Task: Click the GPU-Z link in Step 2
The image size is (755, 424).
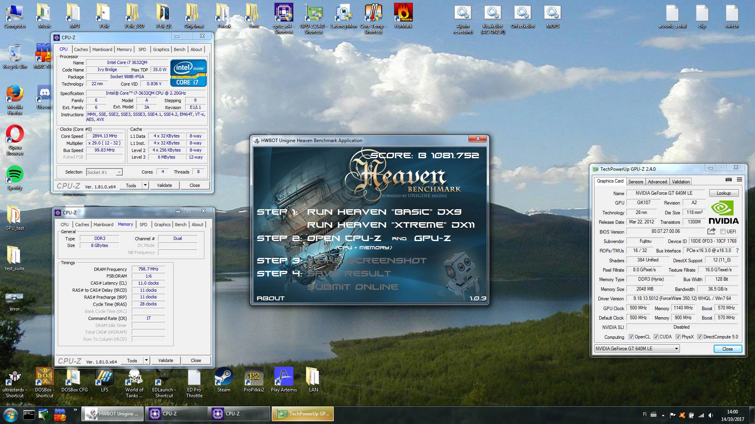Action: [433, 238]
